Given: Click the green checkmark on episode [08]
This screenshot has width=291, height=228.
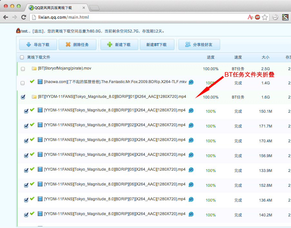Looking at the screenshot, I should (32, 213).
